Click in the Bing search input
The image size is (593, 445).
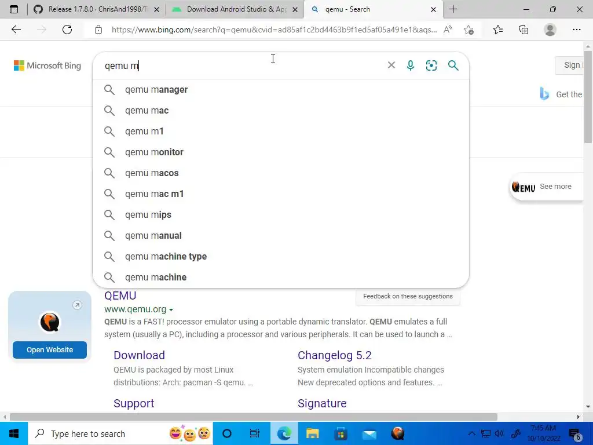coord(242,65)
